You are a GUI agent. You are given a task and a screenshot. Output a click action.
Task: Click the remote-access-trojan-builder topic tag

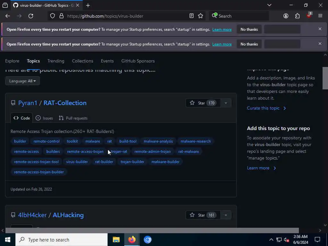[39, 172]
